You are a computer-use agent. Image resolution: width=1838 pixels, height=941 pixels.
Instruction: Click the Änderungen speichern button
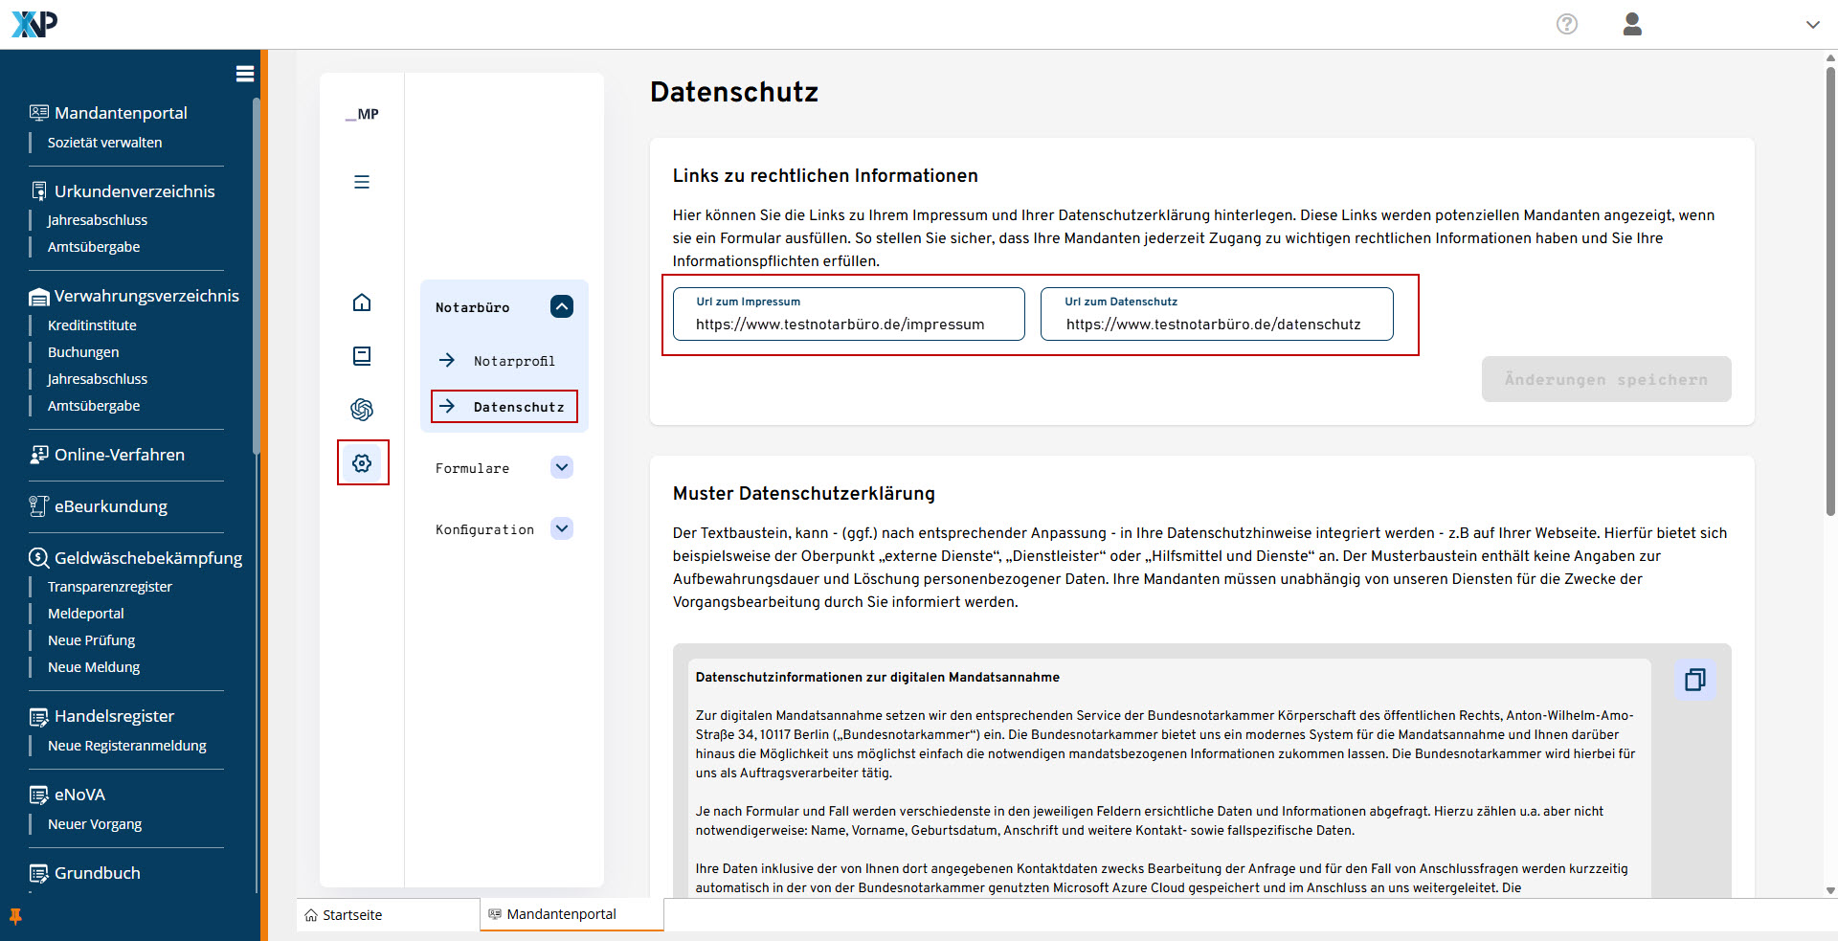pos(1605,379)
